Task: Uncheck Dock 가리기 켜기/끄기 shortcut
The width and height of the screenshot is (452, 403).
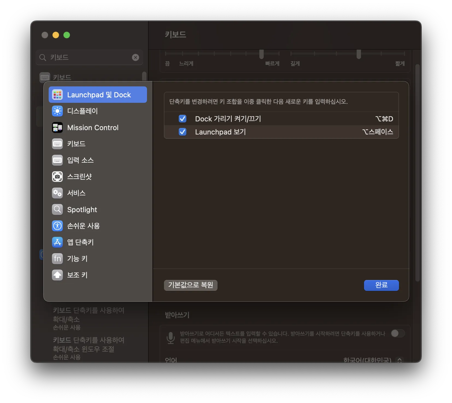Action: click(x=183, y=119)
